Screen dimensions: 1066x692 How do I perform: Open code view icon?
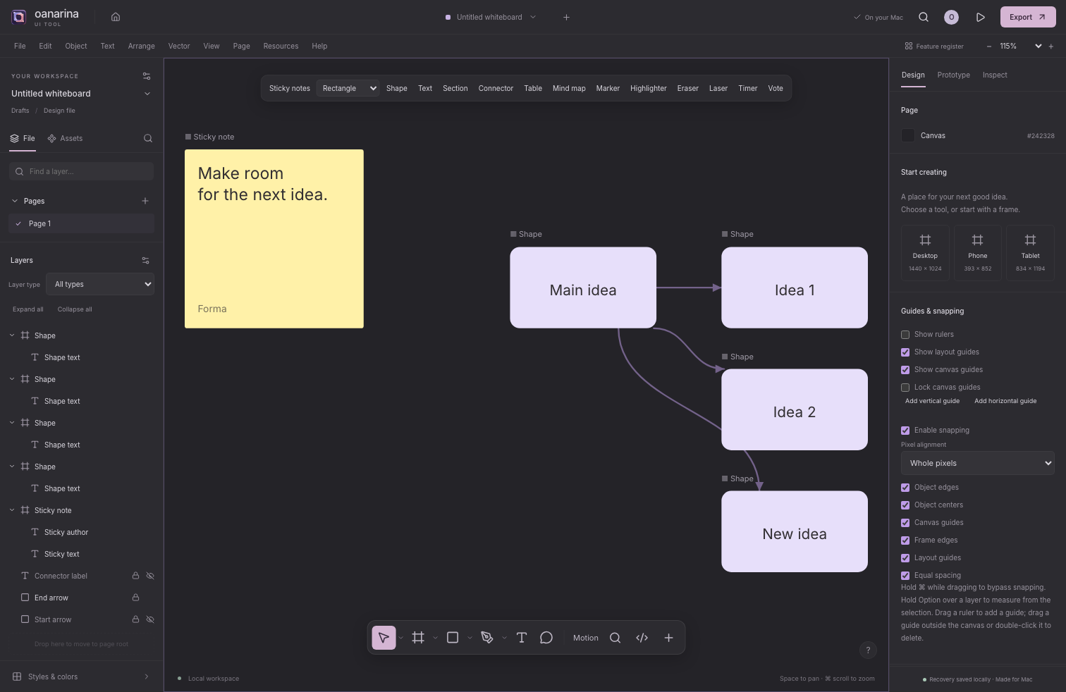pyautogui.click(x=642, y=638)
